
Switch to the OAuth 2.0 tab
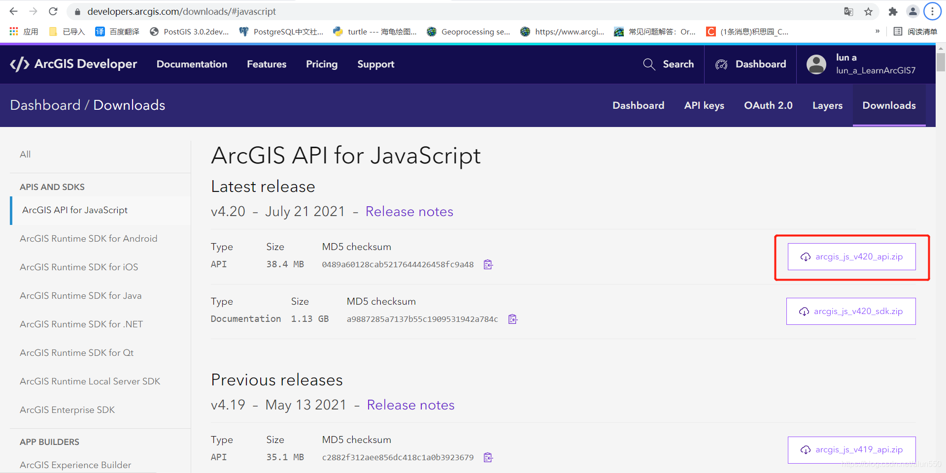768,105
